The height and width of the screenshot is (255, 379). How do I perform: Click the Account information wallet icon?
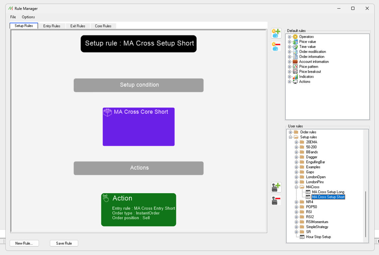pos(295,62)
